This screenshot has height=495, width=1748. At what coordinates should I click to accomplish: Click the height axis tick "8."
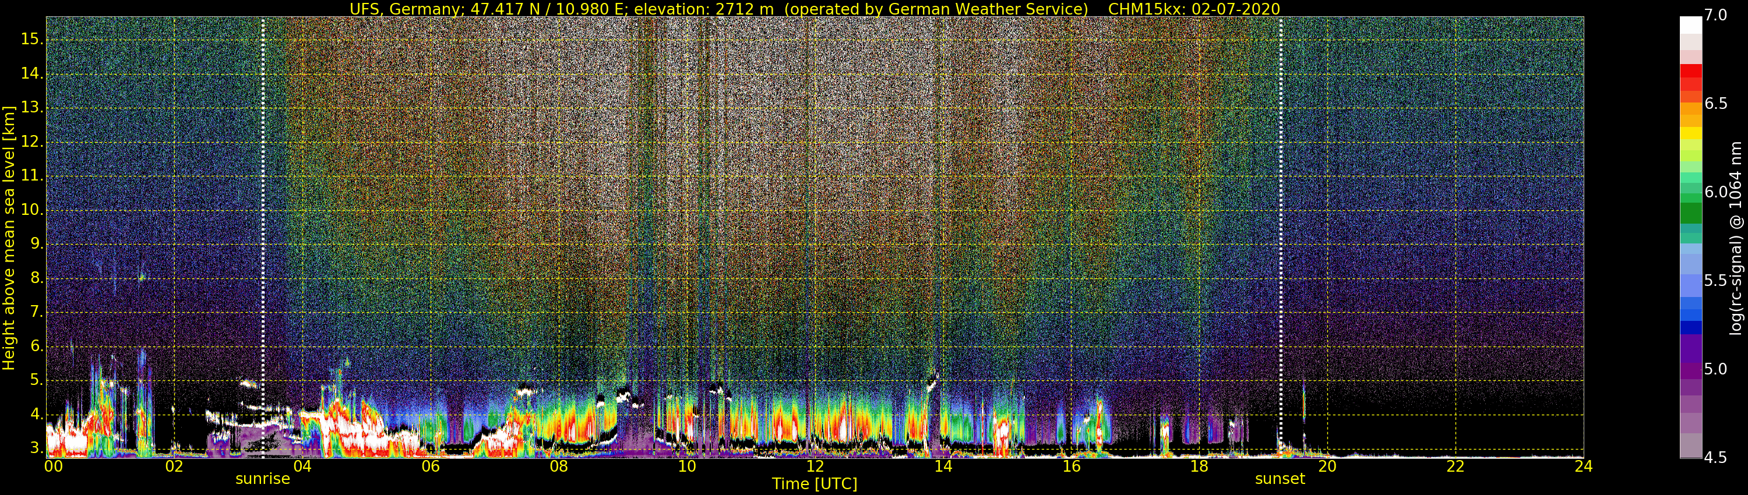coord(37,278)
